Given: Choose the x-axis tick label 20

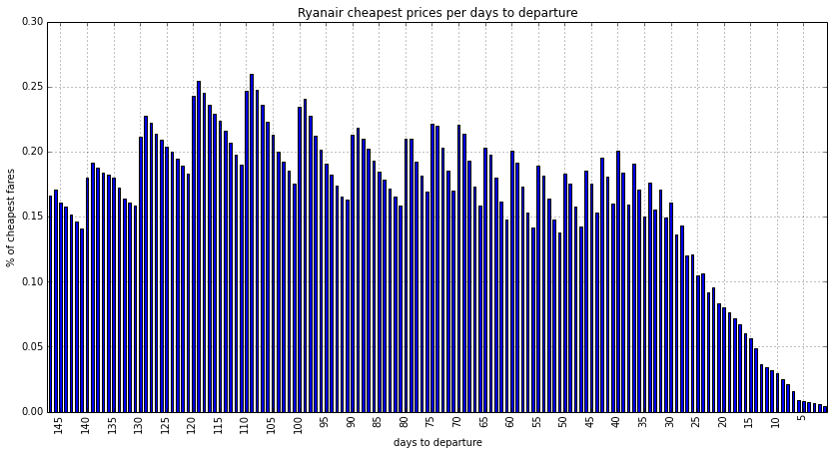Looking at the screenshot, I should 722,423.
